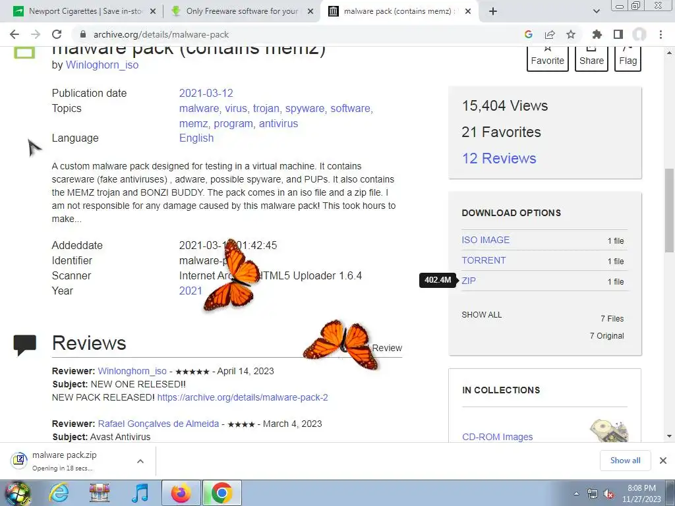Click the browser forward arrow
675x506 pixels.
point(36,34)
